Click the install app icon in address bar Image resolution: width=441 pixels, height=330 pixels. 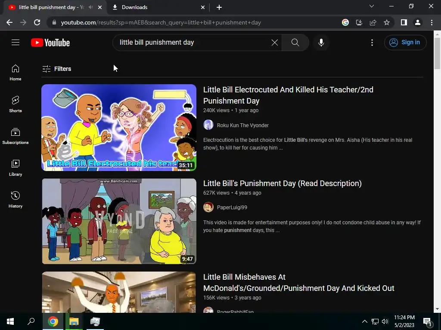coord(359,22)
